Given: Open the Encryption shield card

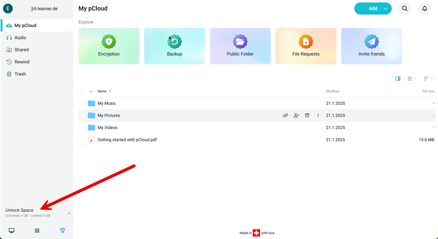Looking at the screenshot, I should [x=109, y=46].
